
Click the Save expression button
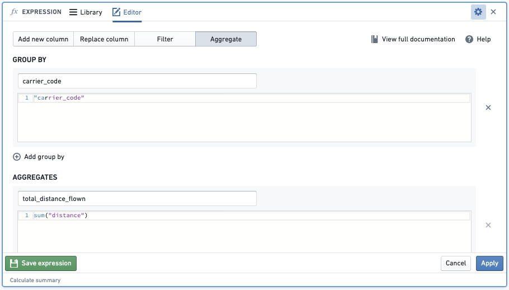(41, 263)
